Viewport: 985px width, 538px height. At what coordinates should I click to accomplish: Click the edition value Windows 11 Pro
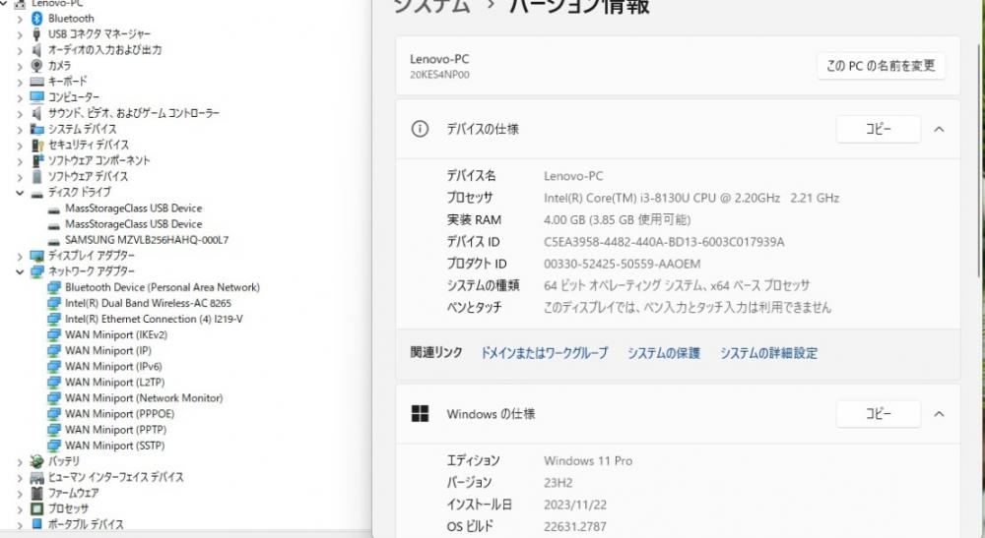coord(588,461)
